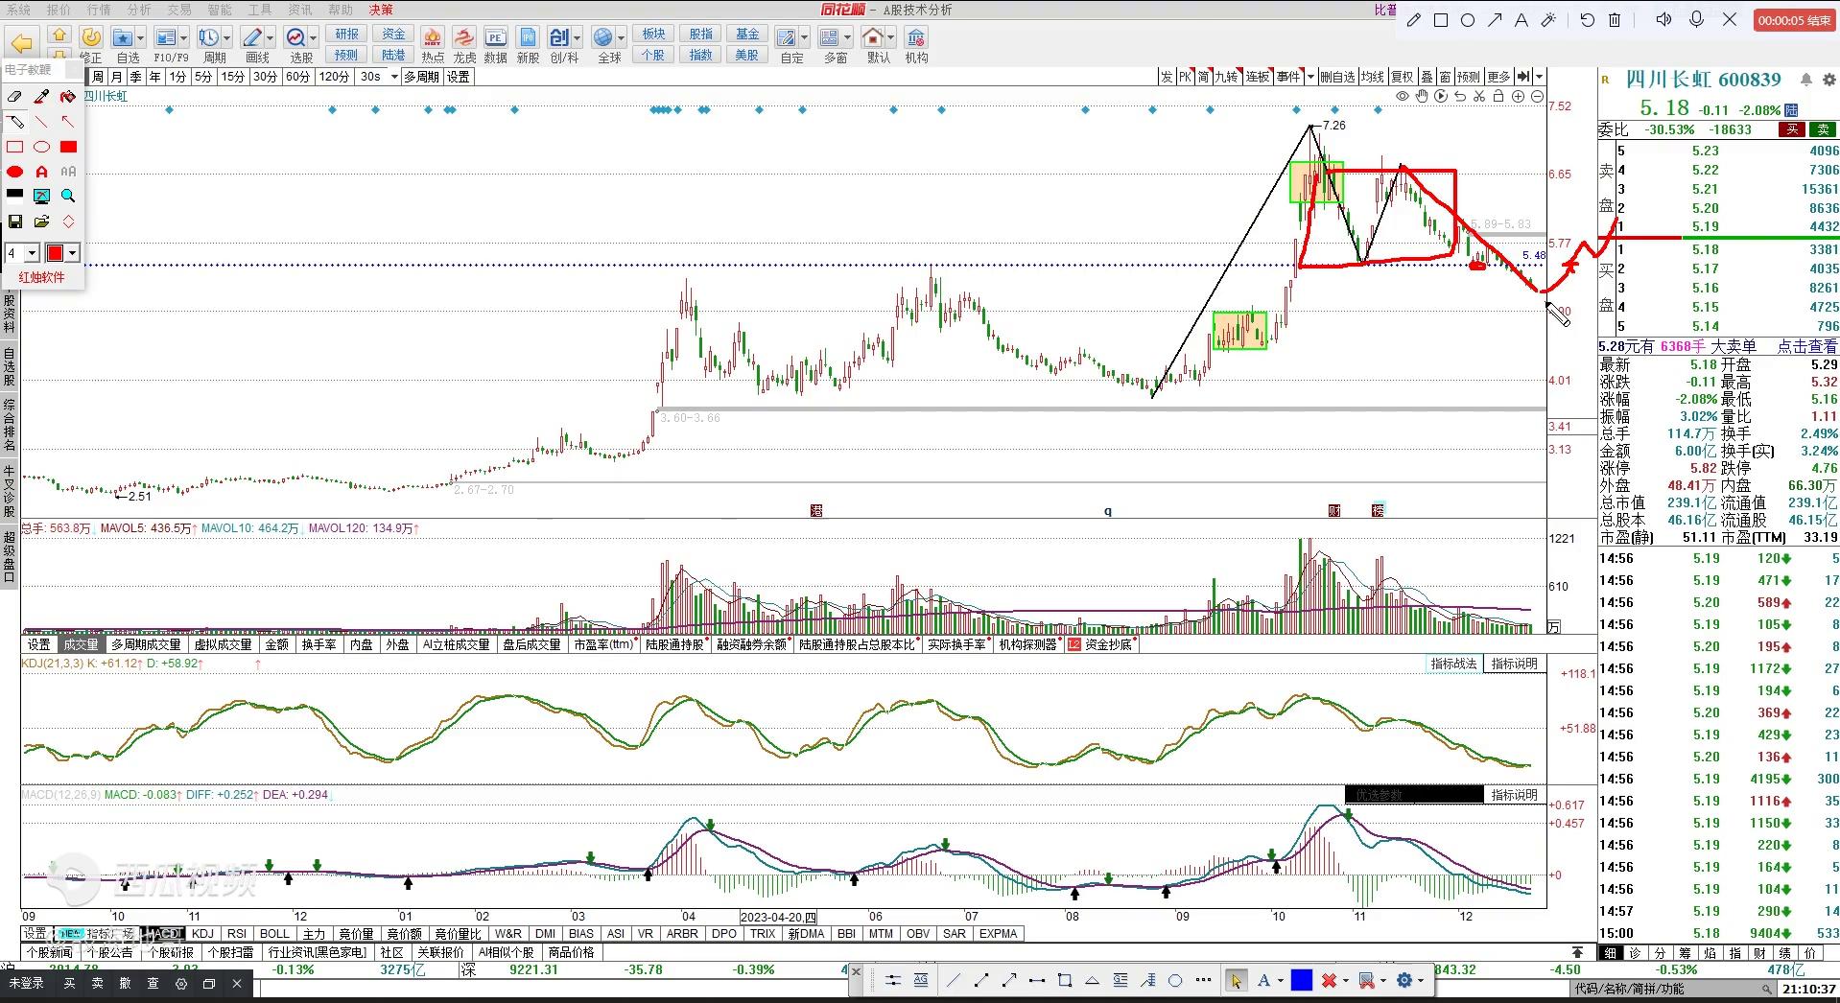The width and height of the screenshot is (1840, 1003).
Task: Click the 指标说明 button in KDJ panel
Action: coord(1514,664)
